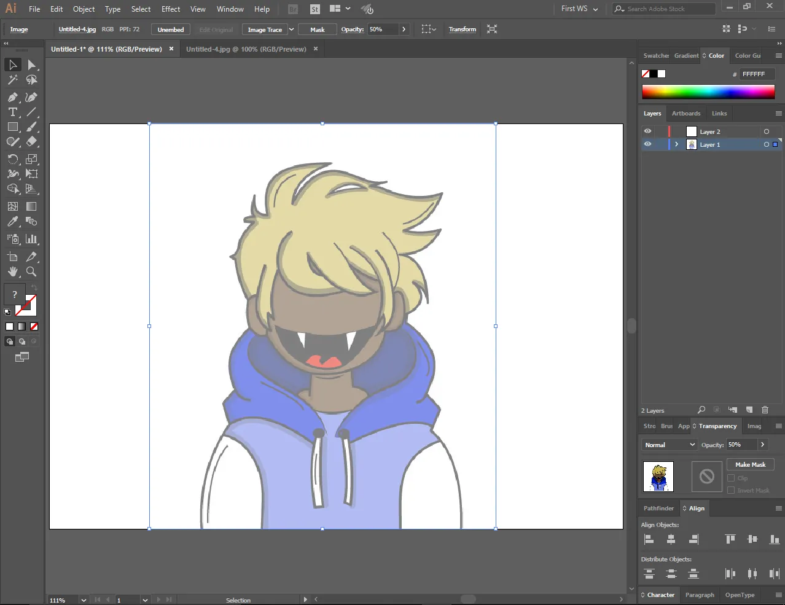The height and width of the screenshot is (605, 785).
Task: Click the Make Mask button
Action: 751,465
